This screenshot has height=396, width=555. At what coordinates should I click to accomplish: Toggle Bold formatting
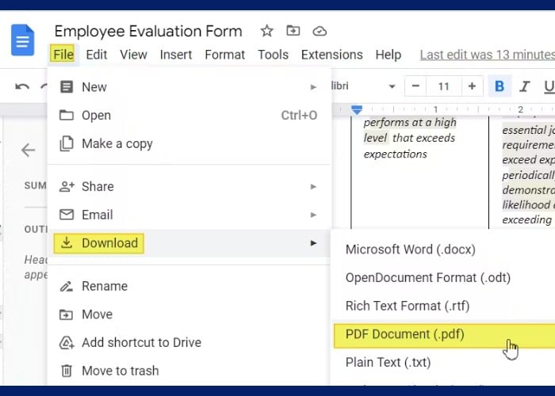[499, 86]
